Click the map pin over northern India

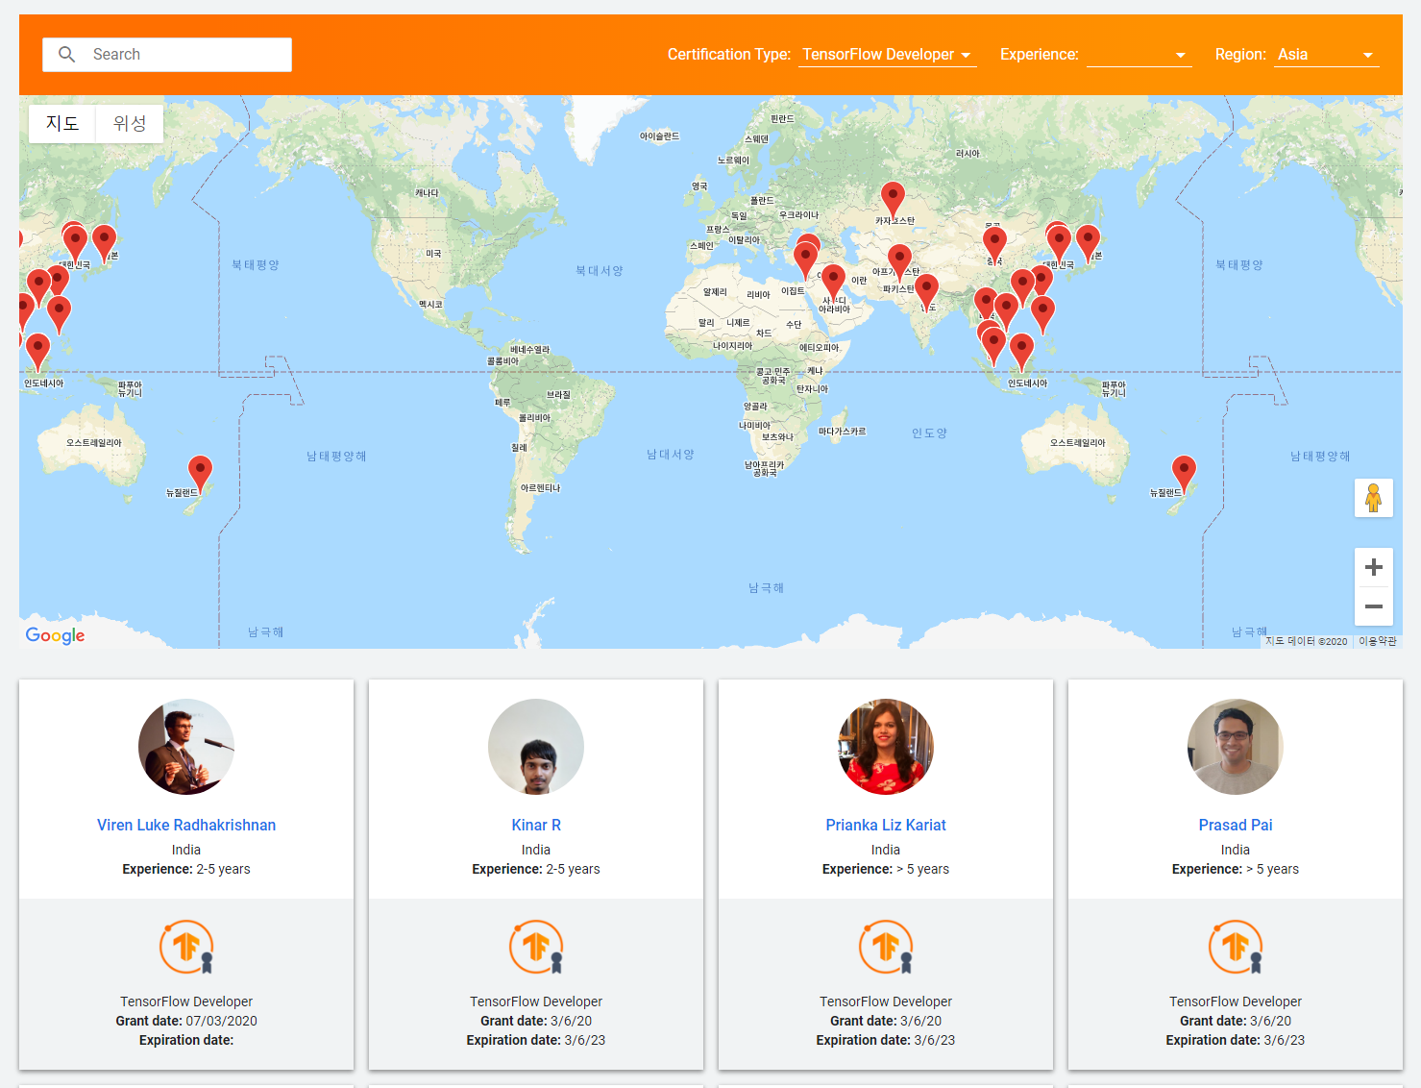926,289
